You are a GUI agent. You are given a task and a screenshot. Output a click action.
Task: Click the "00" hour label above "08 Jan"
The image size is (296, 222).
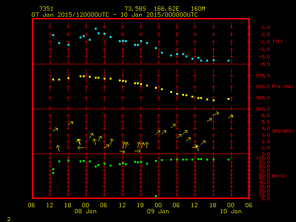(x=86, y=205)
